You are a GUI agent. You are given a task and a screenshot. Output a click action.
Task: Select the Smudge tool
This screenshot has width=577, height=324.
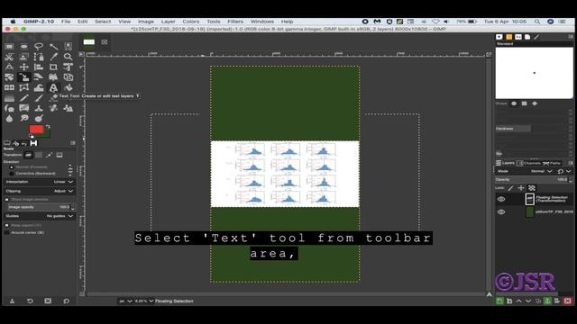coord(24,118)
